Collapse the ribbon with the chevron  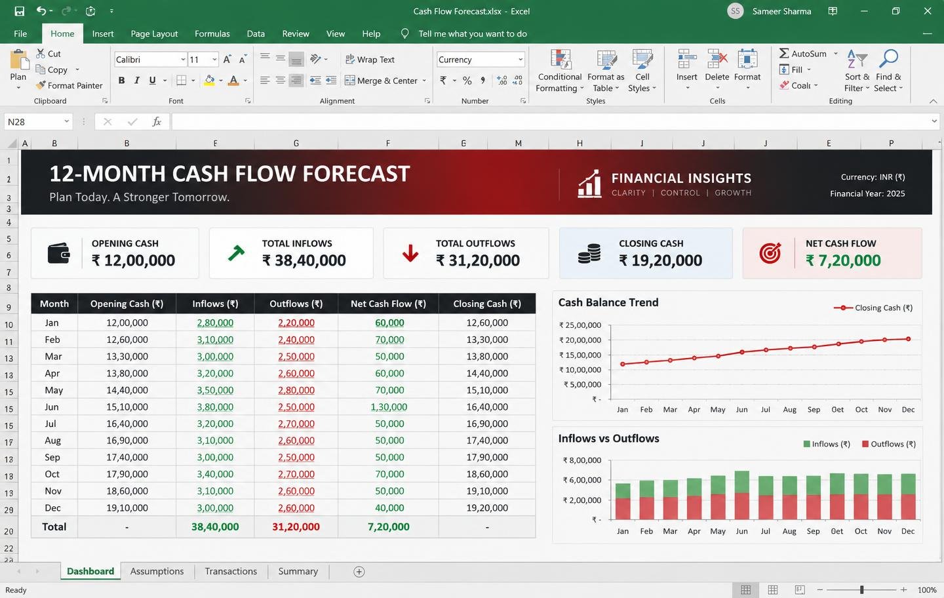click(934, 101)
